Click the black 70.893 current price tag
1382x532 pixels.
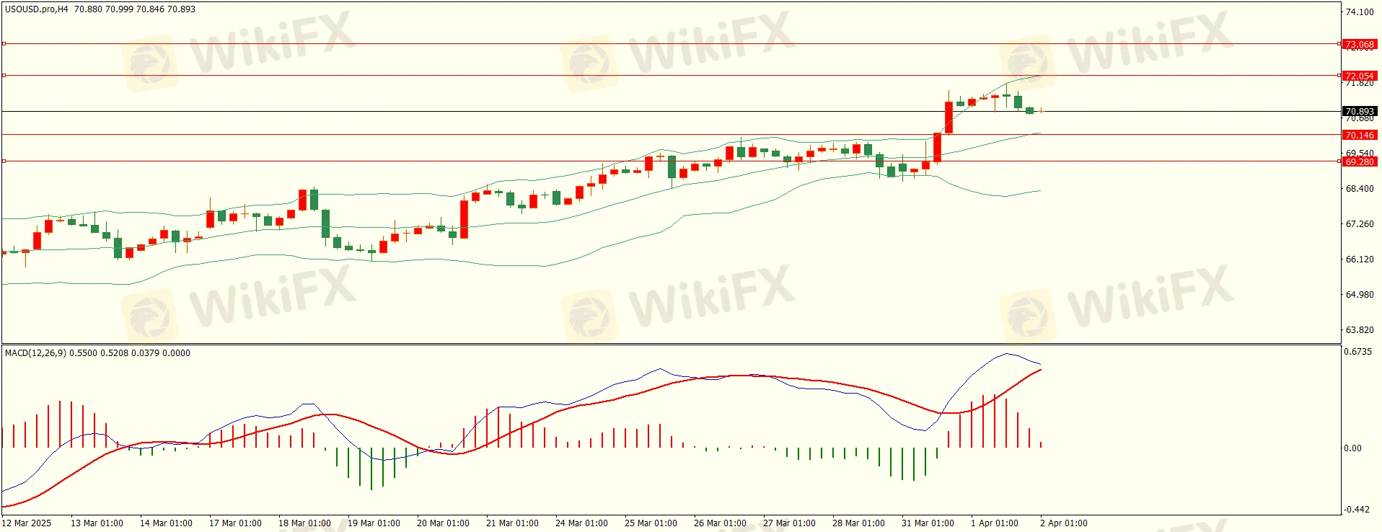[1360, 112]
